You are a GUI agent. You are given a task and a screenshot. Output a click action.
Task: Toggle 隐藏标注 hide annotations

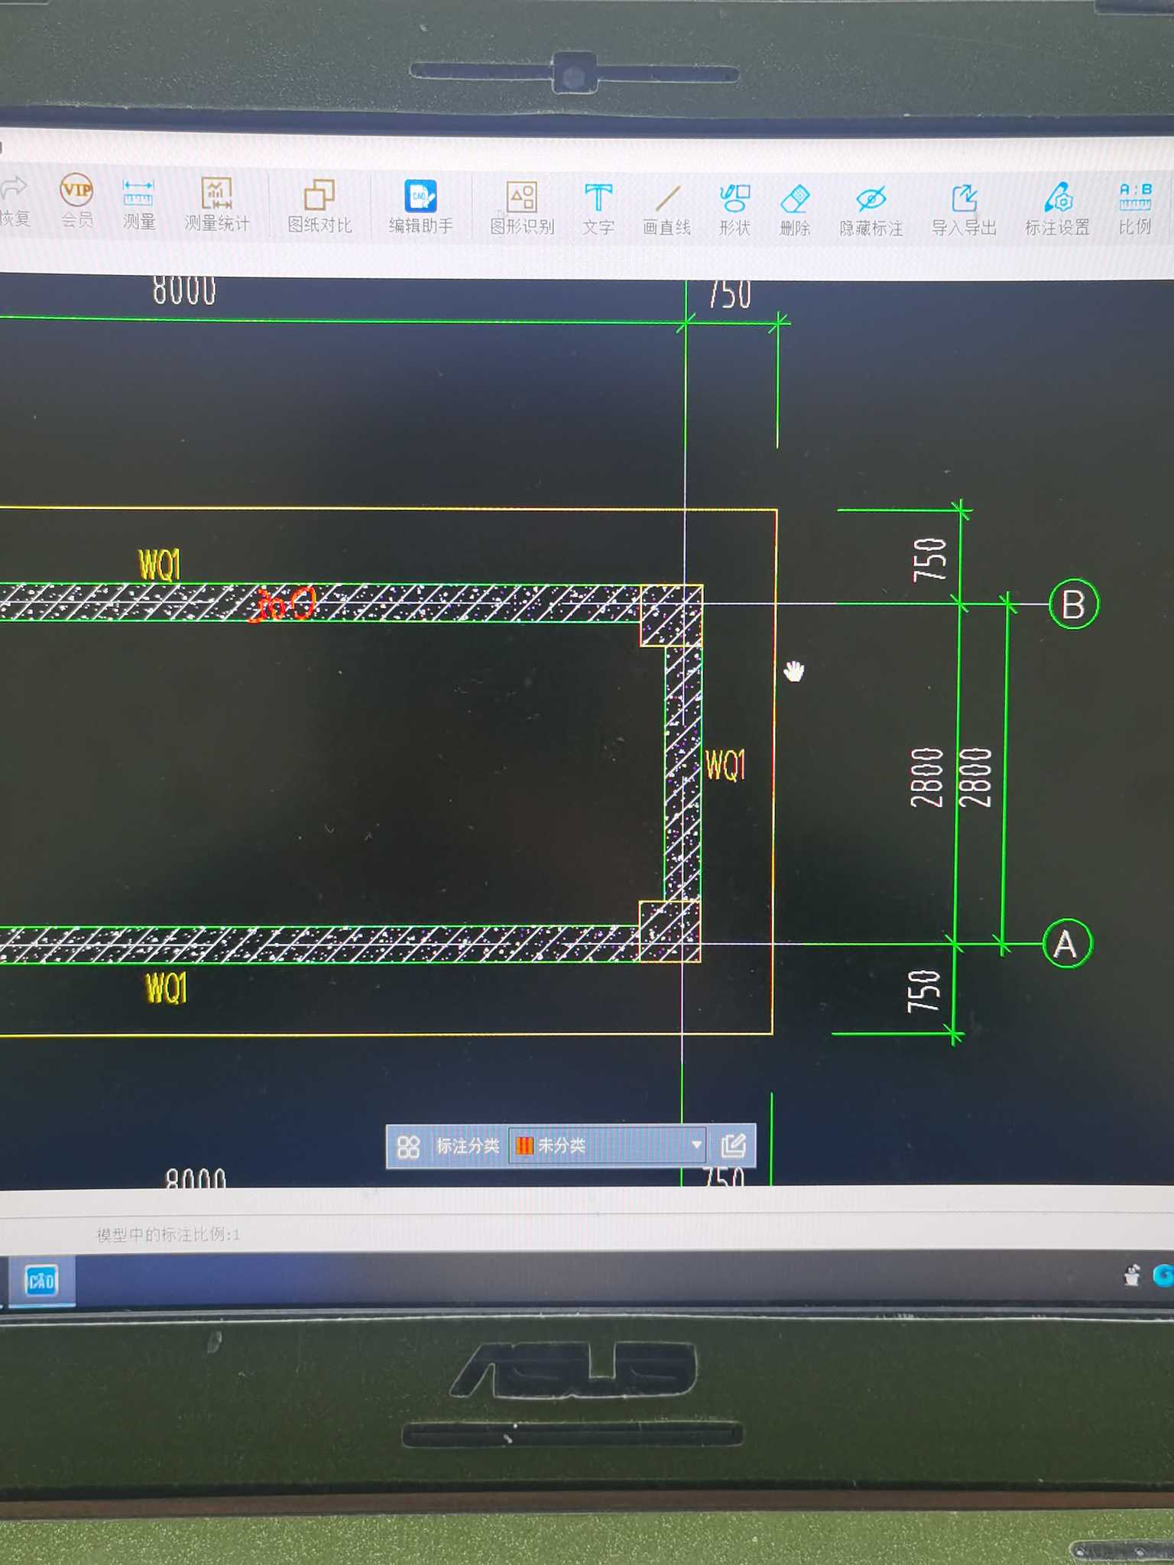click(x=871, y=210)
